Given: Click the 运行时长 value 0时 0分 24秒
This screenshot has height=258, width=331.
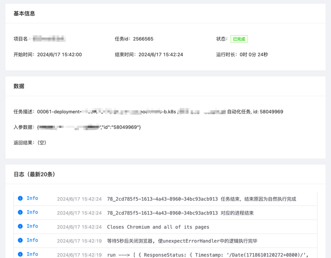Looking at the screenshot, I should coord(254,54).
